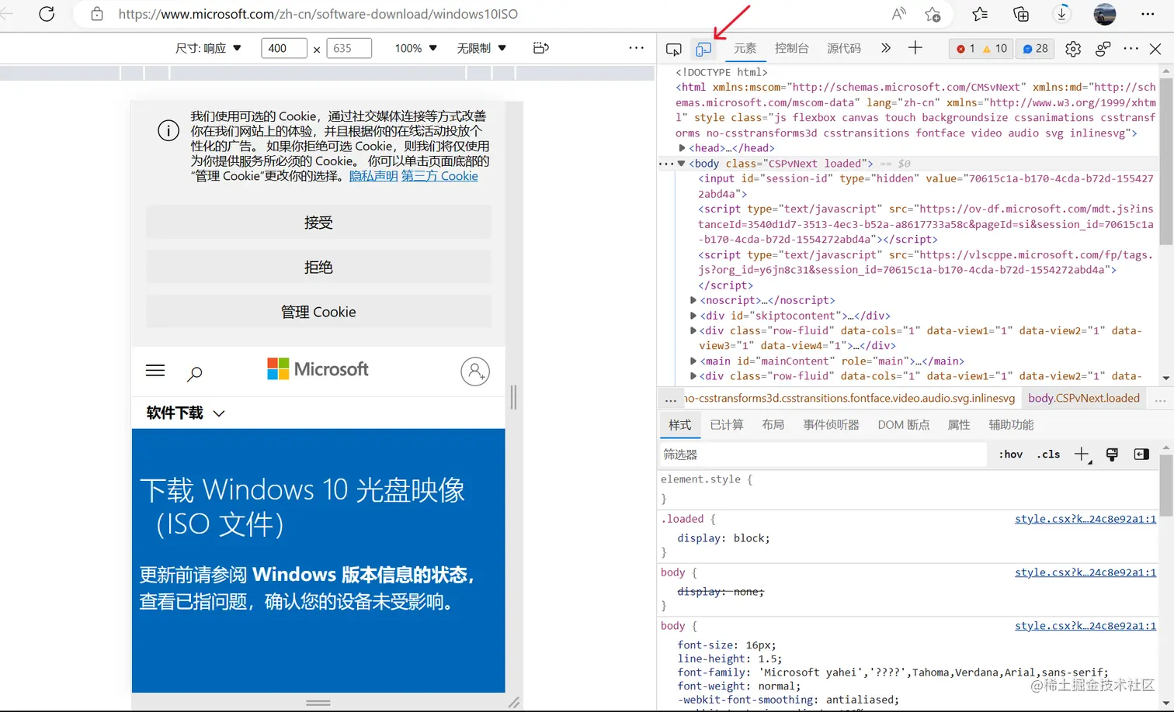Open the favorites list icon

[x=980, y=14]
